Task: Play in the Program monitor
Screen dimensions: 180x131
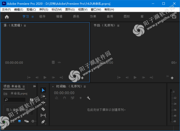Action: (x=135, y=78)
